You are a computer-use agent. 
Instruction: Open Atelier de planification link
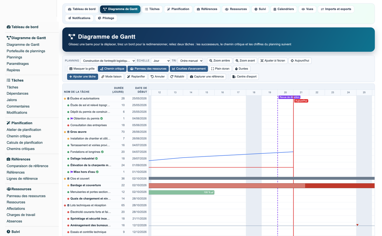point(24,130)
